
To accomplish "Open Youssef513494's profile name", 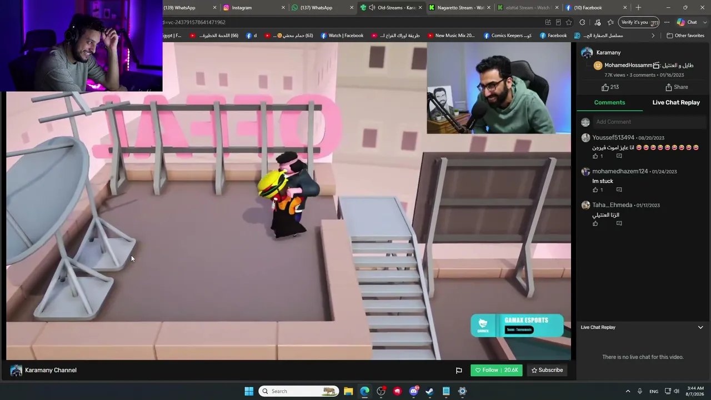I will coord(613,138).
